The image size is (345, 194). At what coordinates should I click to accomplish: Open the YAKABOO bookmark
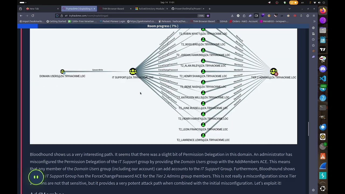[x=274, y=21]
